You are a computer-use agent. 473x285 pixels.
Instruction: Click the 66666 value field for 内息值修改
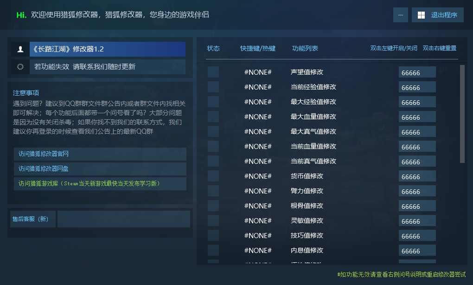(417, 250)
